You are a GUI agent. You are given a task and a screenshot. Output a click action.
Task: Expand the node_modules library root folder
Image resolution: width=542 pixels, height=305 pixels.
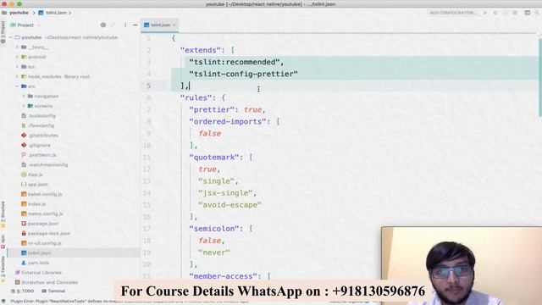click(x=17, y=76)
